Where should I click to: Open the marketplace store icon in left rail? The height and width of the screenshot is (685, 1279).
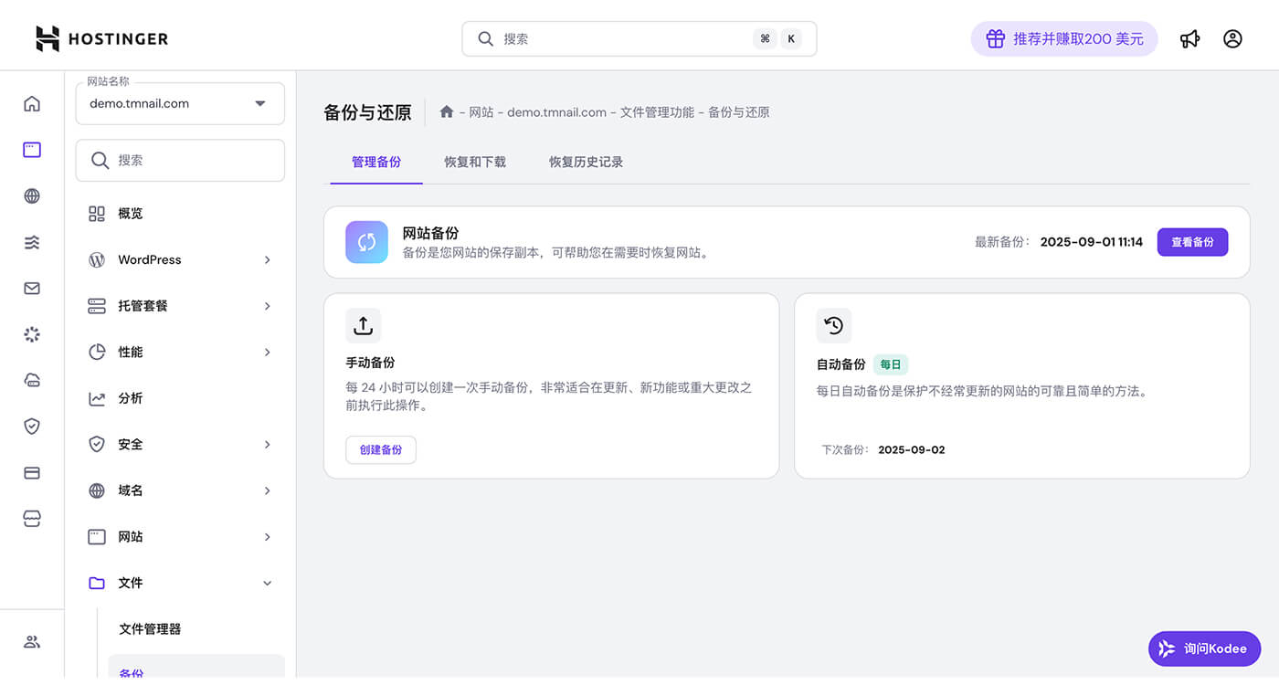[32, 518]
